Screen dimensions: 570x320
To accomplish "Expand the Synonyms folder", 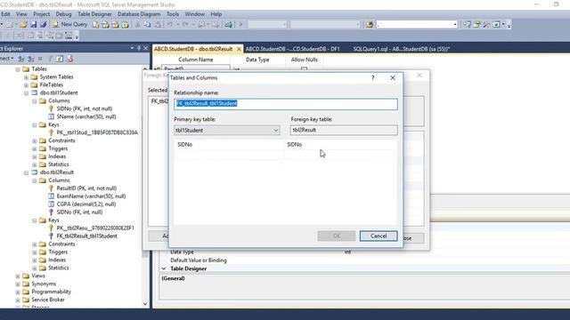I will click(18, 284).
